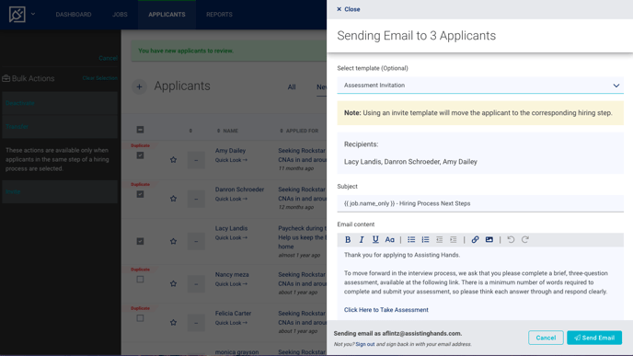Apply italic formatting in email editor

tap(362, 240)
